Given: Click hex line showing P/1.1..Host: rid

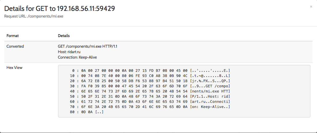Looking at the screenshot, I should coord(150,97).
